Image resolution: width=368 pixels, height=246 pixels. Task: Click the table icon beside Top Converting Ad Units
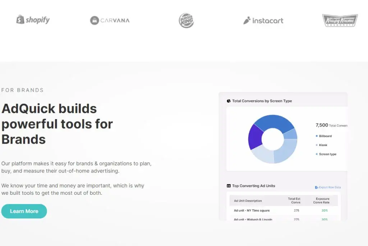click(229, 186)
